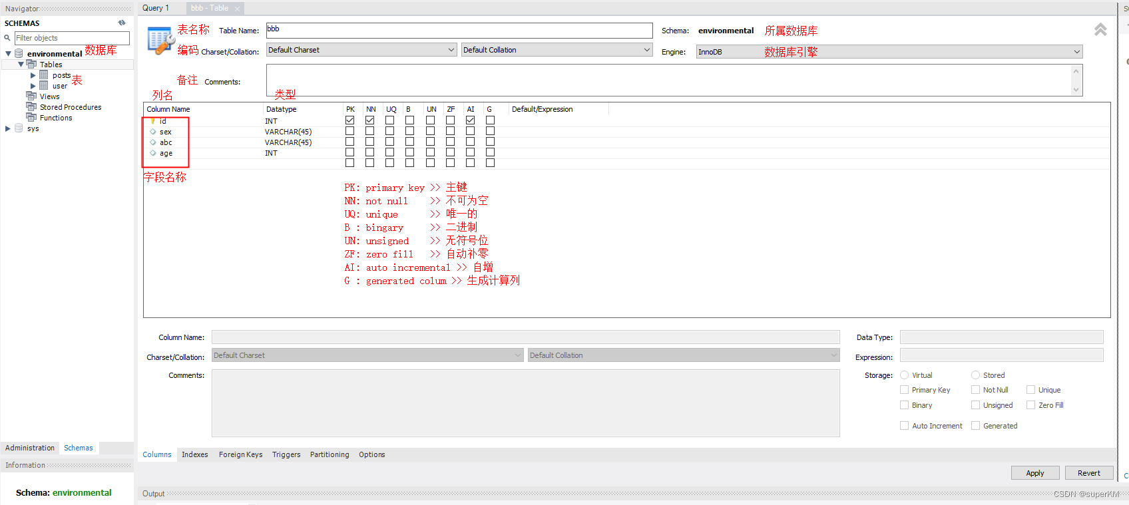Toggle NN checkbox for id column
This screenshot has width=1129, height=505.
click(370, 120)
